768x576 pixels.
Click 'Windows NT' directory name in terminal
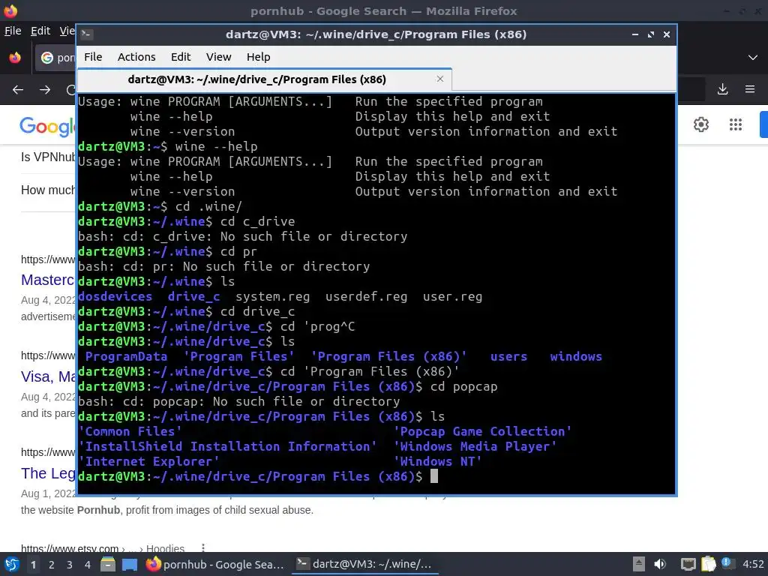click(x=438, y=461)
